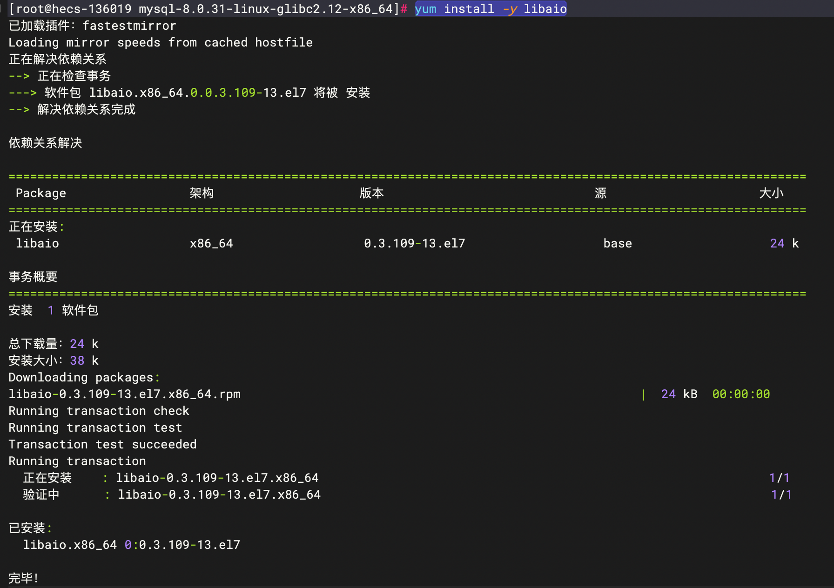This screenshot has width=834, height=588.
Task: Click the line '软件包 libaio.x86_64.0.0.3.109-13.el7 将被 安装'
Action: pos(207,93)
